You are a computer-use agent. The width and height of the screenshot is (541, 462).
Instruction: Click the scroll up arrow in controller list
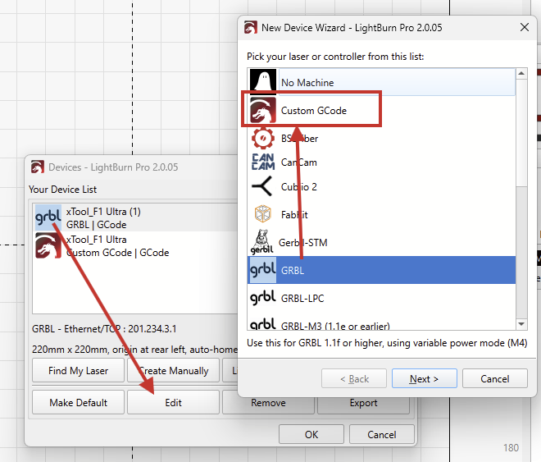point(521,73)
